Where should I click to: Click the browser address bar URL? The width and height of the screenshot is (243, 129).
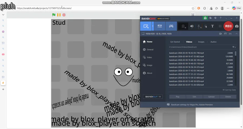(x=44, y=8)
